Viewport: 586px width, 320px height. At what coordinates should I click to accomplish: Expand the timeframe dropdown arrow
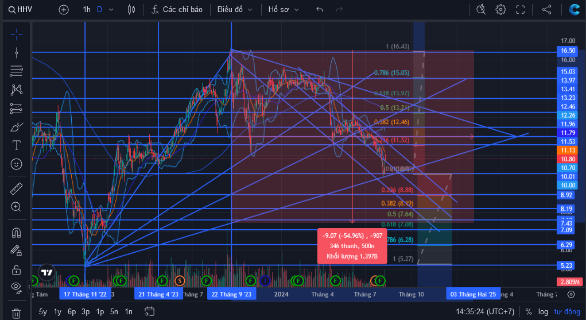[111, 10]
